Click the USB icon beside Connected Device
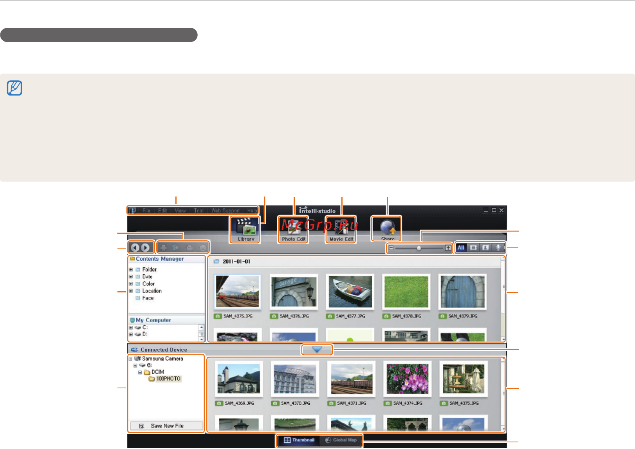This screenshot has width=635, height=449. [135, 350]
